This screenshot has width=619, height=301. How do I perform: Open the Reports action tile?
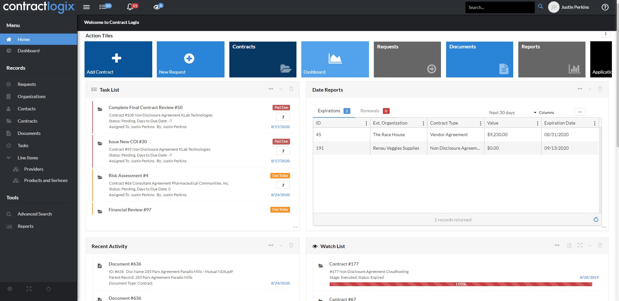pyautogui.click(x=552, y=59)
